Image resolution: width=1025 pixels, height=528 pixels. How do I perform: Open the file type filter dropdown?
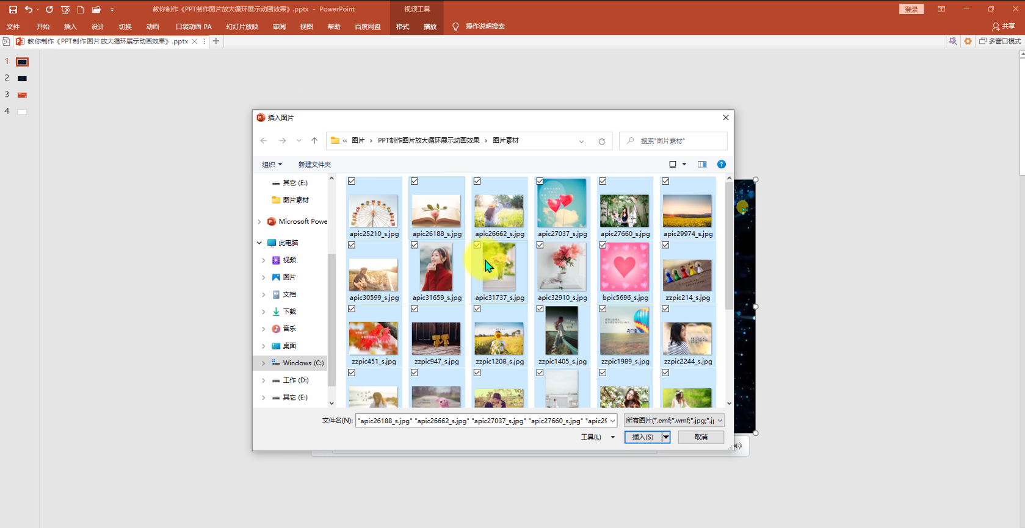(674, 420)
